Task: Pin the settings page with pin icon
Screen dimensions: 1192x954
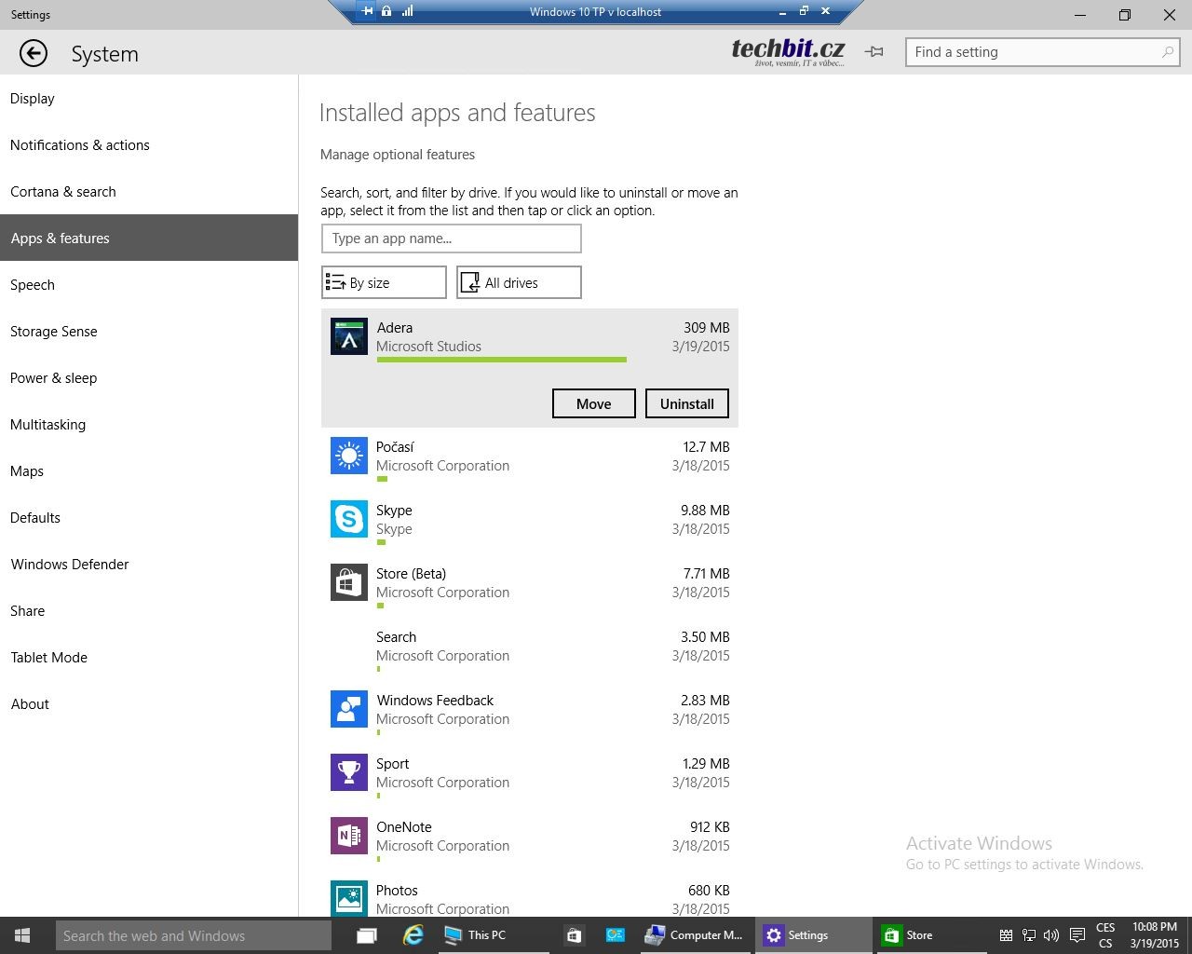Action: coord(874,52)
